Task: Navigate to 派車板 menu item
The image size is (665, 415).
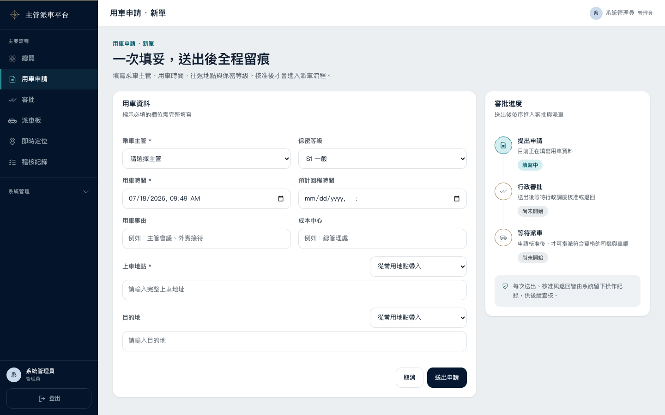Action: 49,121
